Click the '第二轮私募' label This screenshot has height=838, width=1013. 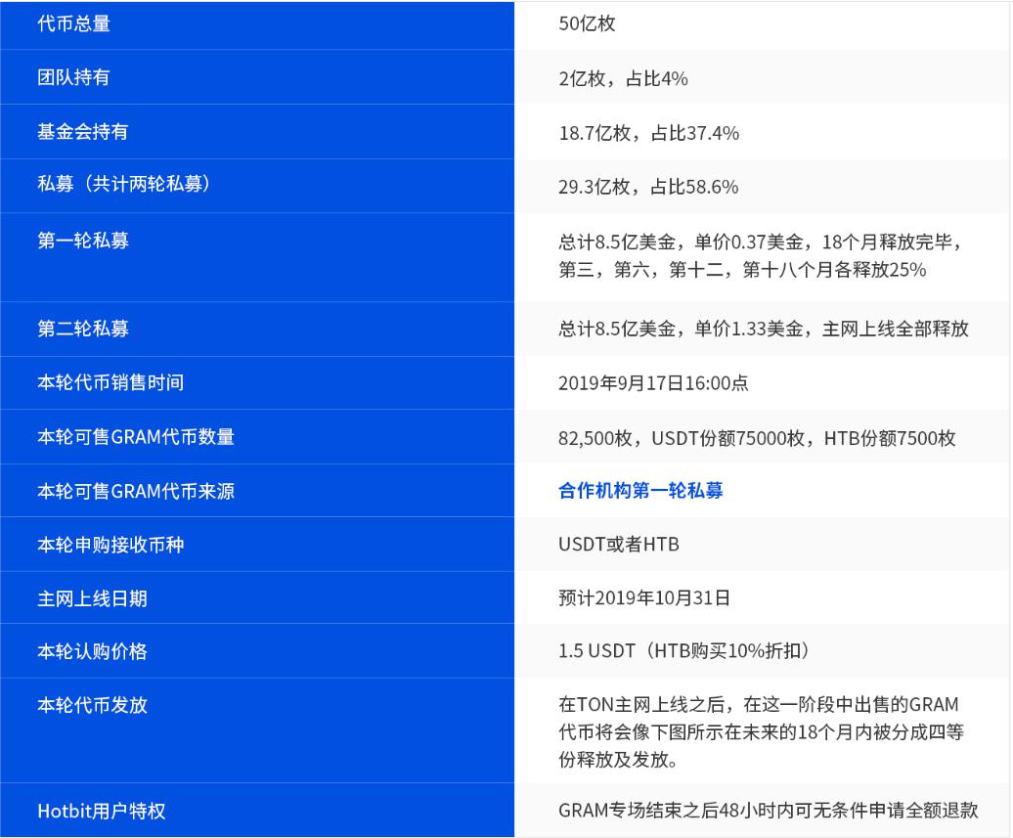coord(83,329)
